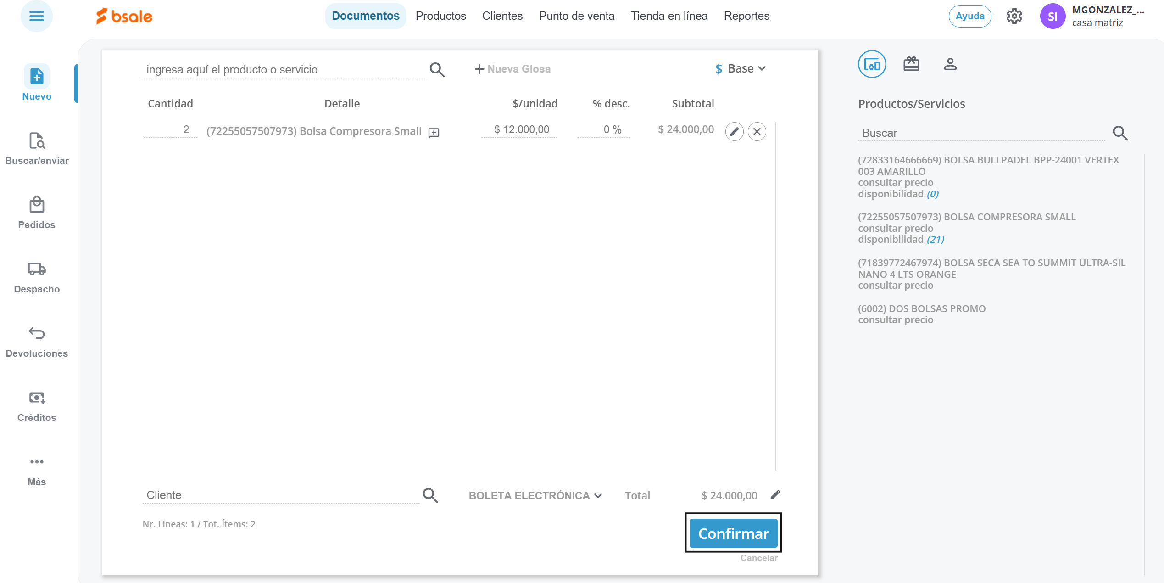Add a comment to the line item
The image size is (1164, 583).
pos(434,133)
